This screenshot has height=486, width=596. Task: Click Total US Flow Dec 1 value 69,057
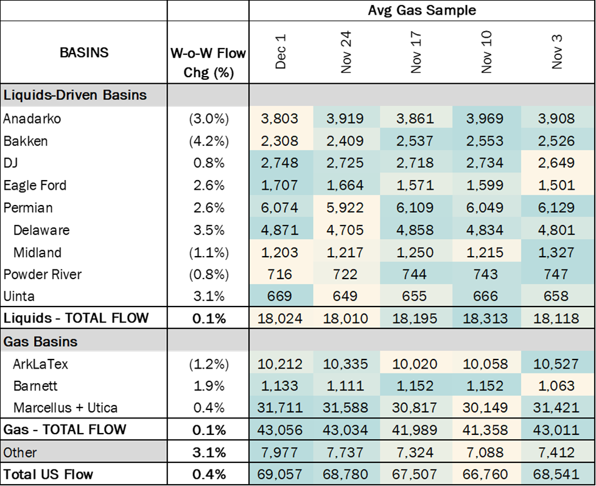[280, 474]
